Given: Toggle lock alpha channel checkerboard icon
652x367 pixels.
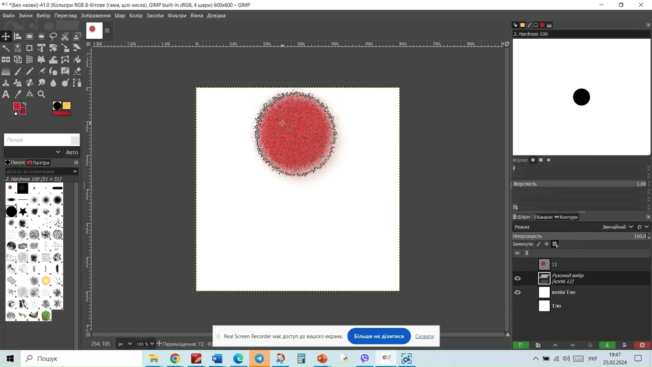Looking at the screenshot, I should (555, 244).
